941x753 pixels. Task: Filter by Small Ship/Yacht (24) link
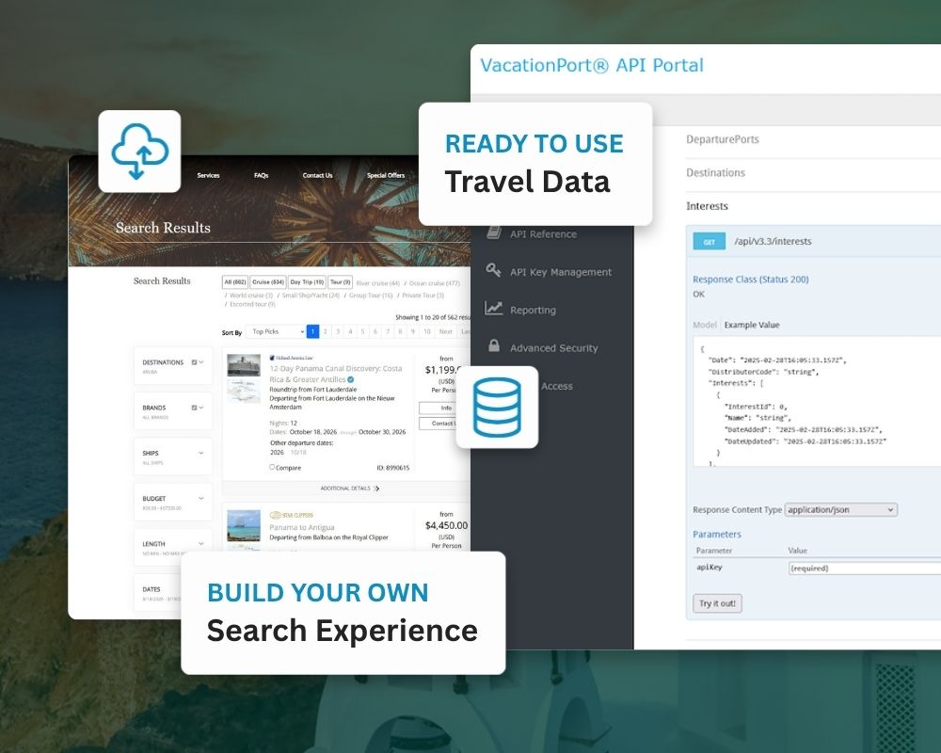pos(311,296)
